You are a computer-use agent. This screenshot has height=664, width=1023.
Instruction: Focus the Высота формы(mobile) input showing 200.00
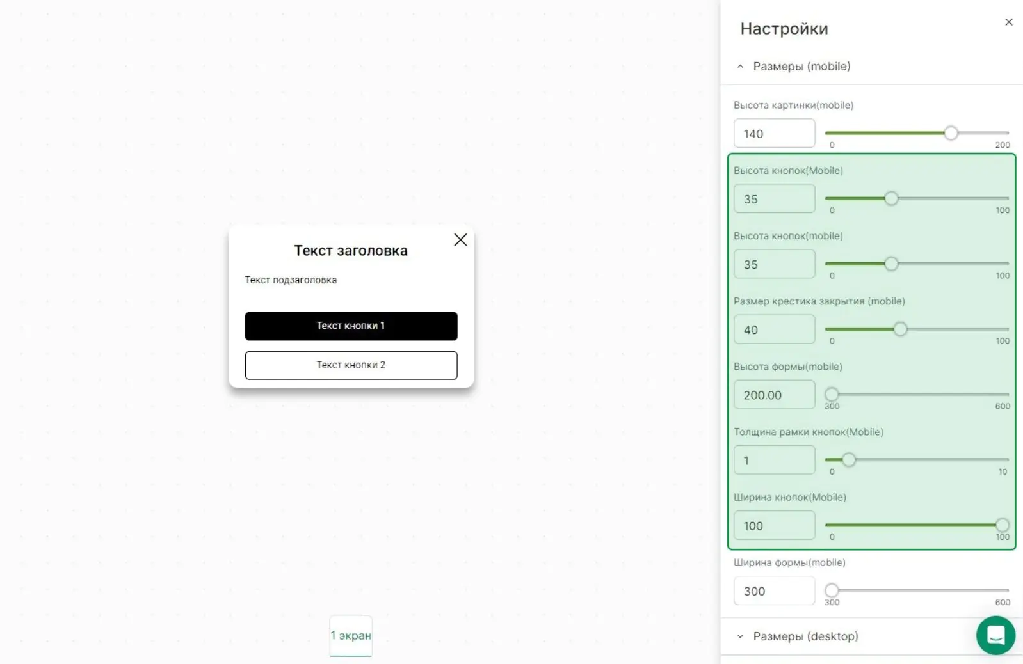pos(774,395)
